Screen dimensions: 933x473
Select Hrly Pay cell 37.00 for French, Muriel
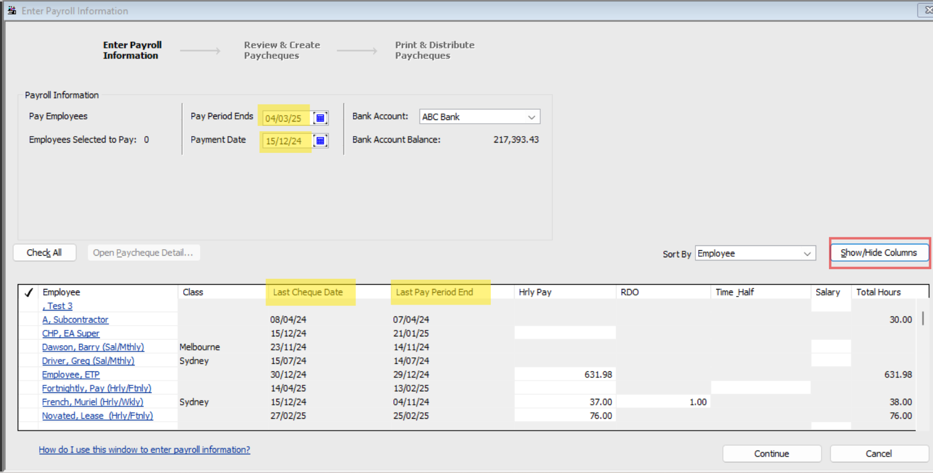[x=565, y=402]
